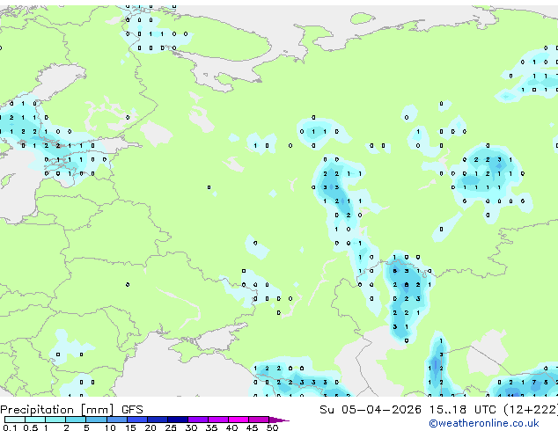The height and width of the screenshot is (431, 558).
Task: Click the legend label '30'
Action: coord(191,427)
